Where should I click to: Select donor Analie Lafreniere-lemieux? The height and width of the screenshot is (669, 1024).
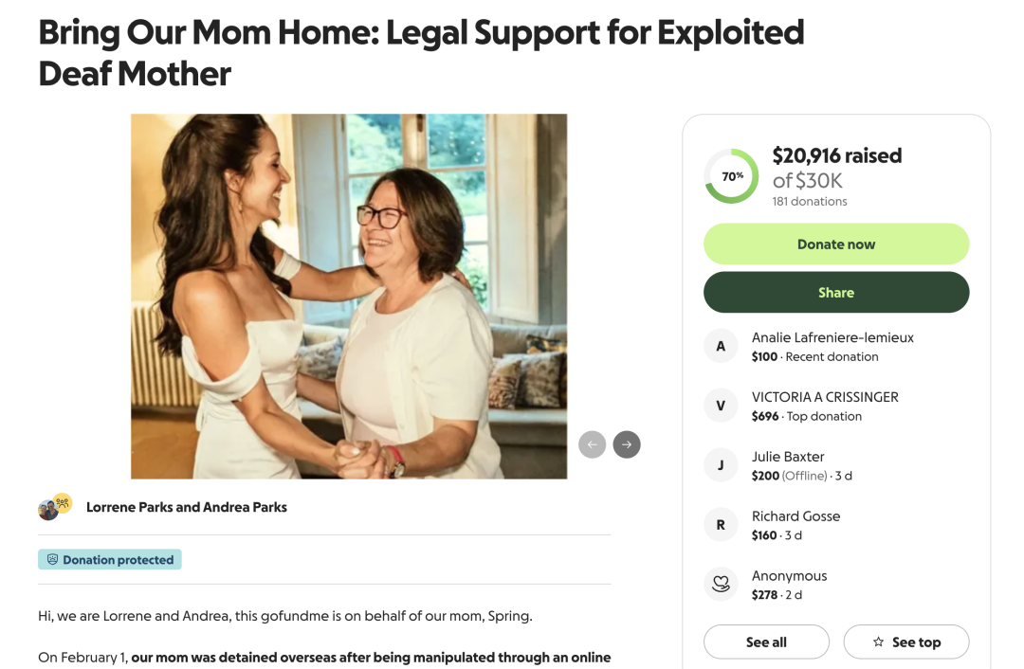832,337
